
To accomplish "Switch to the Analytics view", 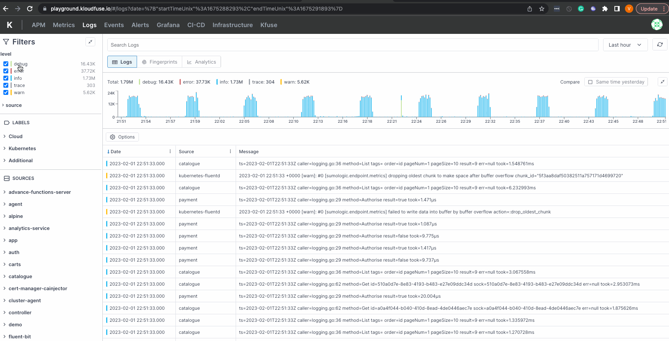I will [201, 62].
